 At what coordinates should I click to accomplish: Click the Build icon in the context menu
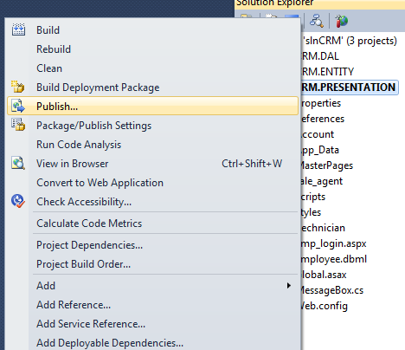pos(18,29)
